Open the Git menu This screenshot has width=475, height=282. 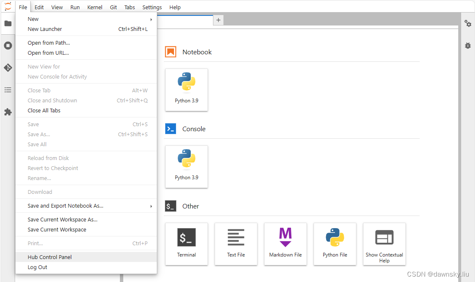point(113,7)
